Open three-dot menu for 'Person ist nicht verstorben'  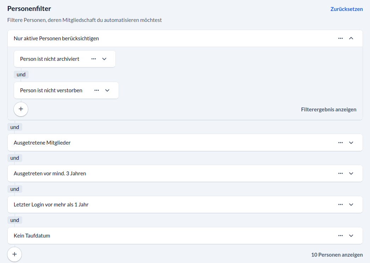[x=97, y=90]
